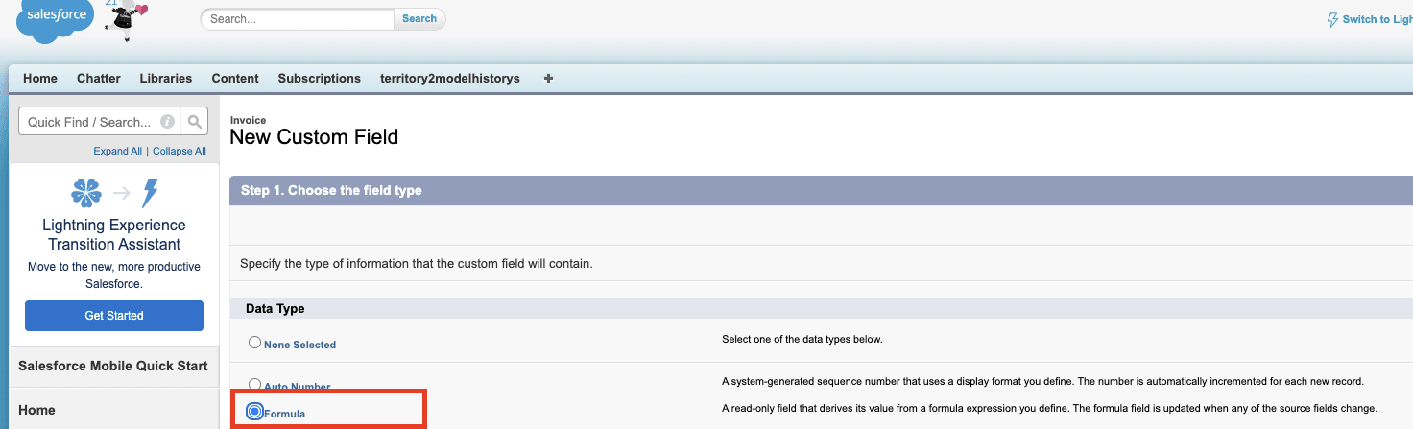Viewport: 1413px width, 429px height.
Task: Click the Quick Find / Search input
Action: click(x=99, y=122)
